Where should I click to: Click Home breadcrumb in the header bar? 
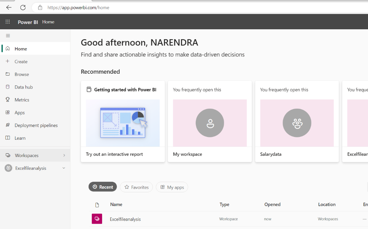pos(48,22)
